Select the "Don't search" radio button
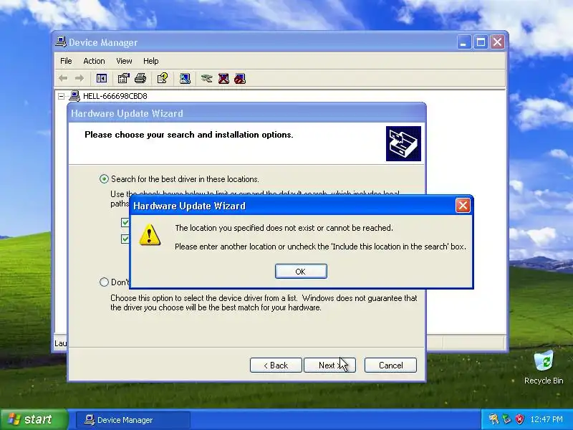The height and width of the screenshot is (430, 573). 104,282
